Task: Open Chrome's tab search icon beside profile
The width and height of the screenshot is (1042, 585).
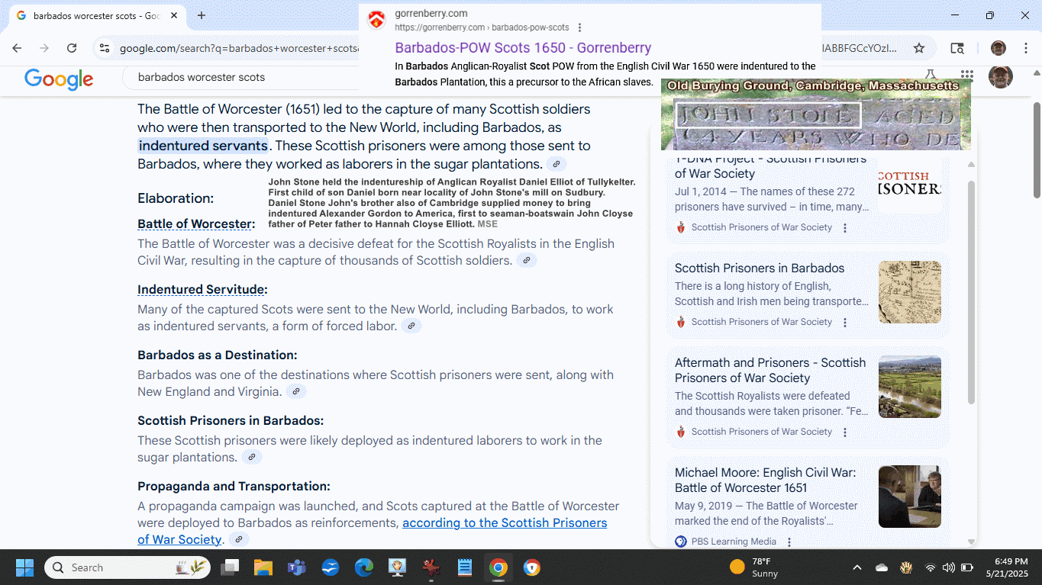Action: click(x=957, y=48)
